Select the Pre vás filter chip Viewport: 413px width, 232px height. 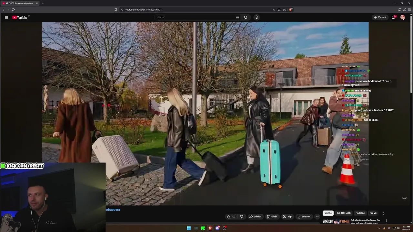(373, 213)
